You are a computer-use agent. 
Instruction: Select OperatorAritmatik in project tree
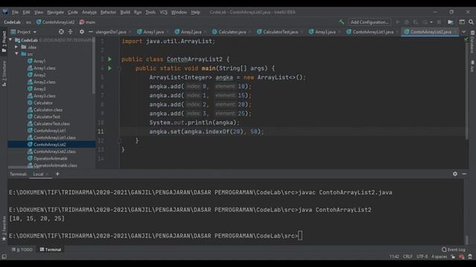51,158
